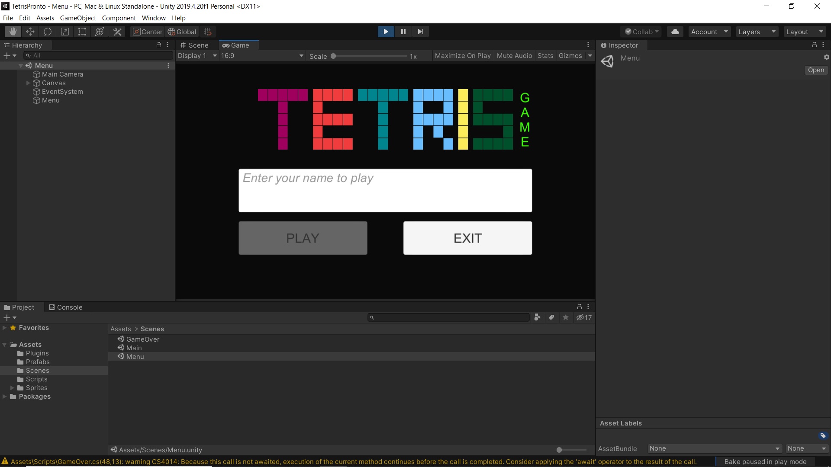Viewport: 831px width, 467px height.
Task: Toggle hidden packages visibility count
Action: coord(584,317)
